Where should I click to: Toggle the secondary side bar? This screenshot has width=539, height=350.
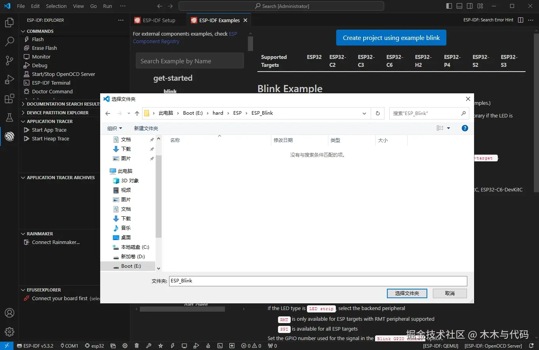tap(470, 6)
